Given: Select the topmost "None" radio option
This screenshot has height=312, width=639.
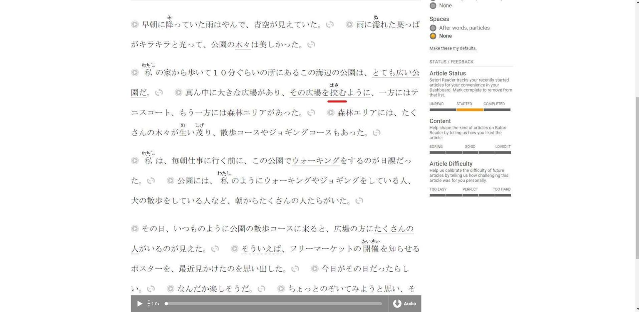Looking at the screenshot, I should pos(433,6).
